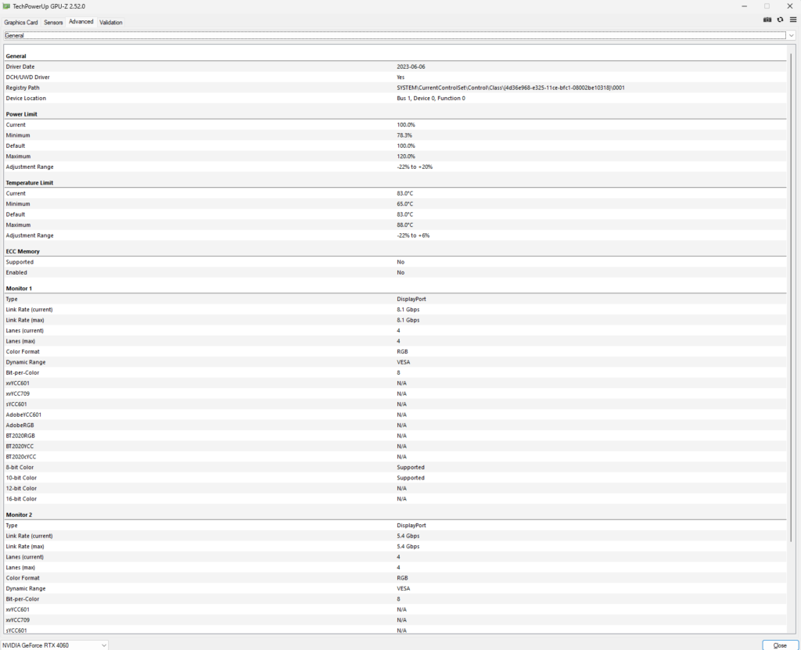Select Monitor 2 Link Rate (current) 5.4 Gbps
Screen dimensions: 801x650
408,536
